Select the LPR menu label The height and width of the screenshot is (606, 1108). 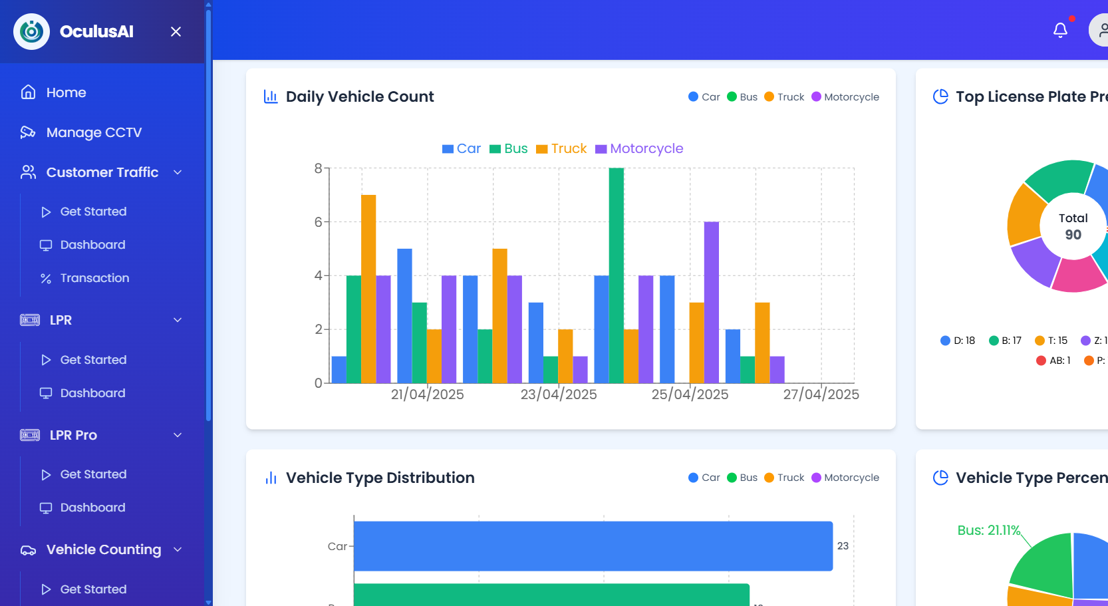(61, 320)
